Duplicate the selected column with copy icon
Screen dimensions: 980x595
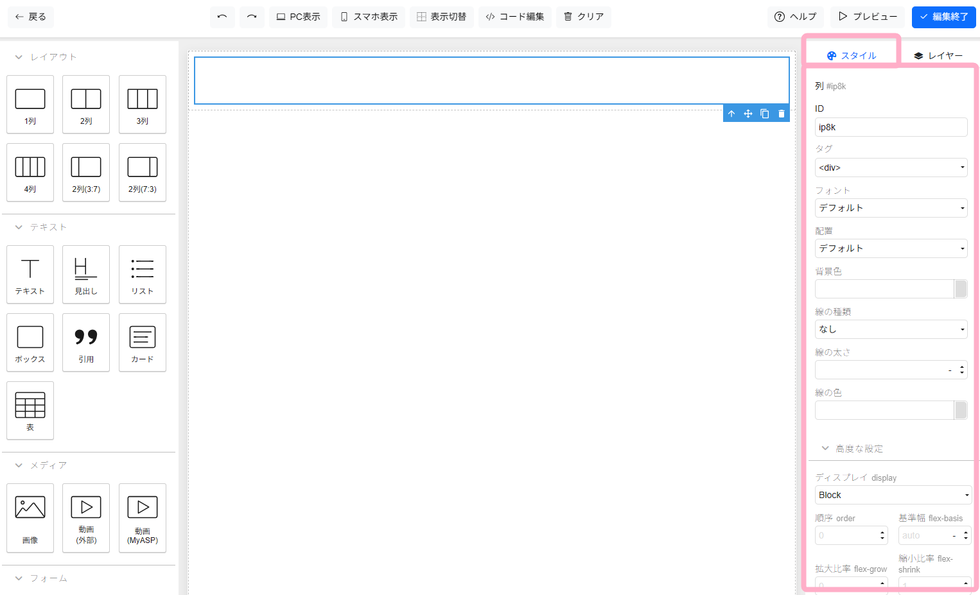click(765, 114)
